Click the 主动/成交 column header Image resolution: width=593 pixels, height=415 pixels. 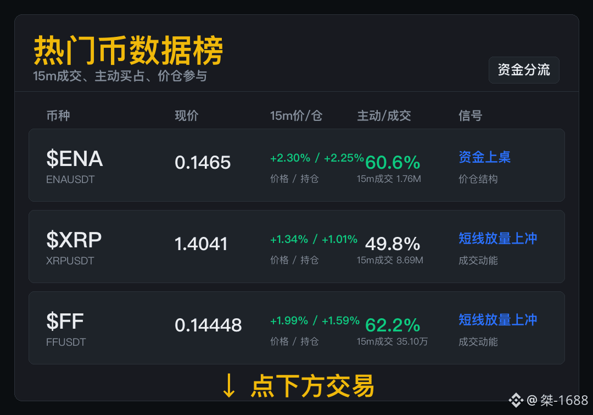click(x=384, y=115)
